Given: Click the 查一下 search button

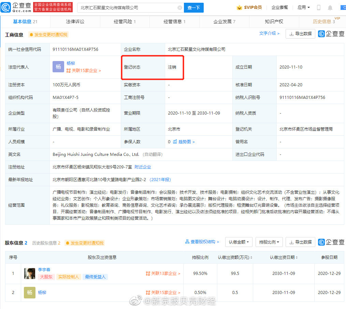Looking at the screenshot, I should [x=194, y=8].
